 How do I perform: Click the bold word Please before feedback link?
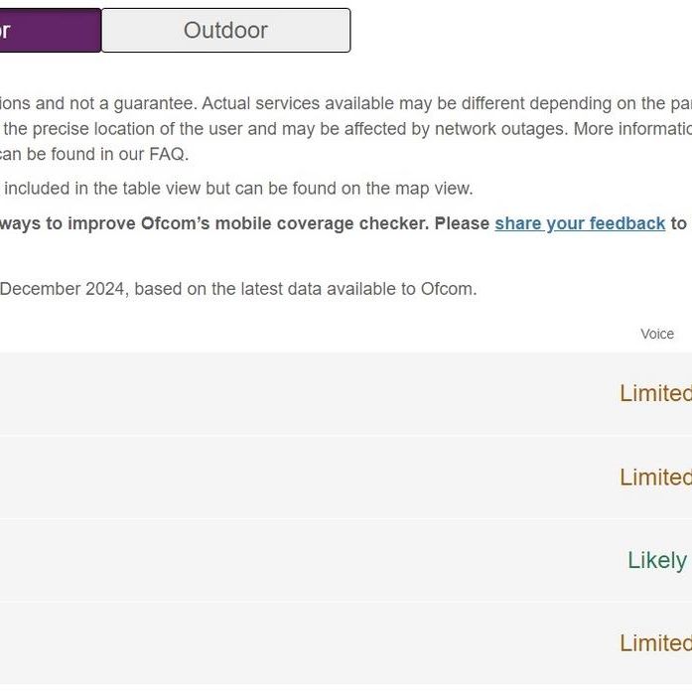tap(463, 223)
